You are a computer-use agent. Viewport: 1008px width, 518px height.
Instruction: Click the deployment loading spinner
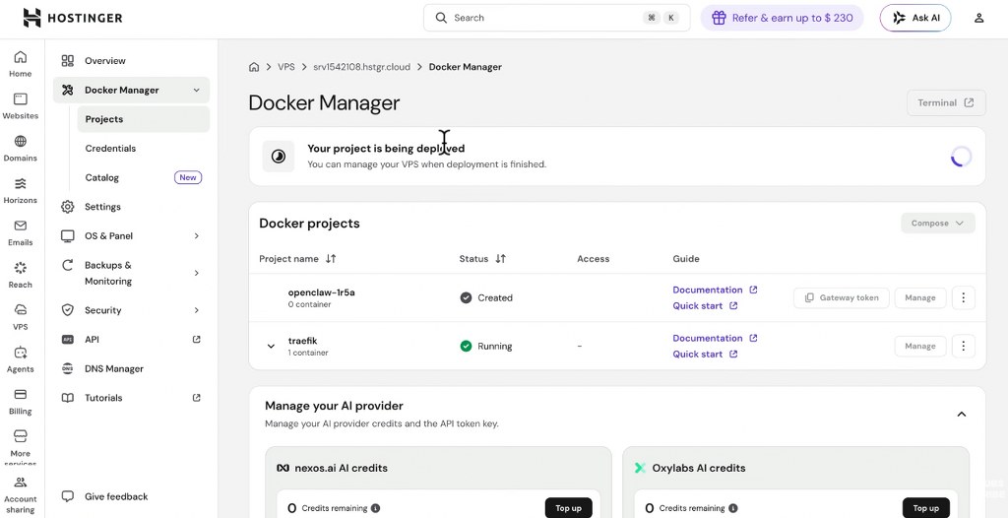(x=961, y=157)
